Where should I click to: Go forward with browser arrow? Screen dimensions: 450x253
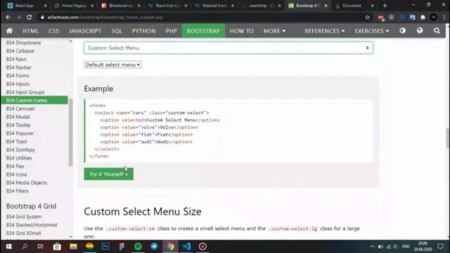click(x=19, y=17)
